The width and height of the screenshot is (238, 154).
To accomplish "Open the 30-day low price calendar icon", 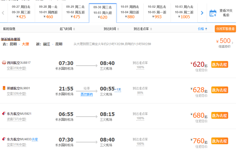I will (x=213, y=13).
